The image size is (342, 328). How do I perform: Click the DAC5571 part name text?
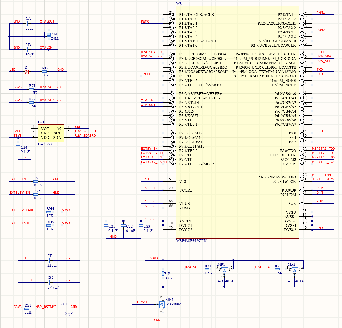[46, 144]
